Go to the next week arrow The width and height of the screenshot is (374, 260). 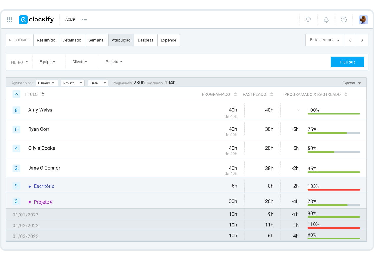click(x=362, y=40)
